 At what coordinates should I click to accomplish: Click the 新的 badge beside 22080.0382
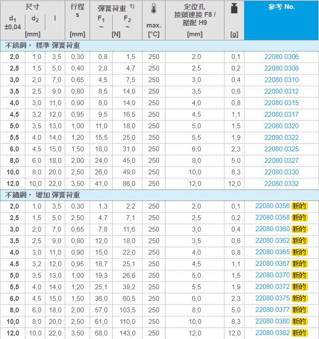(x=299, y=333)
